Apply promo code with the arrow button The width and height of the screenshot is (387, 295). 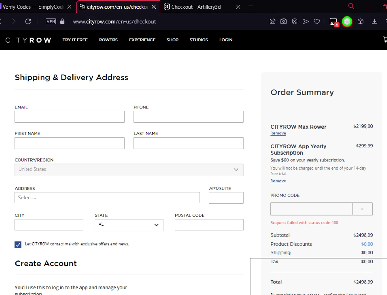pos(362,209)
